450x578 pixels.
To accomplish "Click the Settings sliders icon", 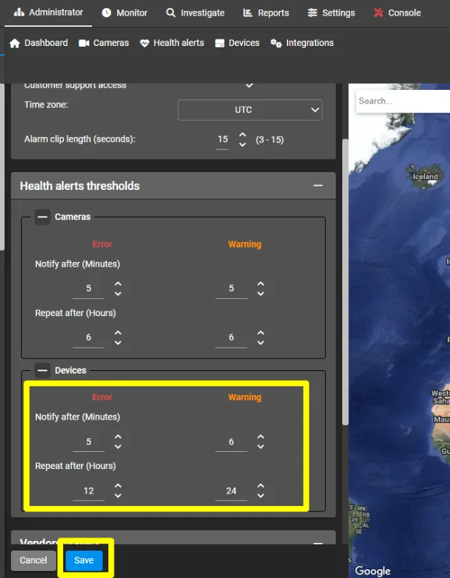I will coord(312,13).
